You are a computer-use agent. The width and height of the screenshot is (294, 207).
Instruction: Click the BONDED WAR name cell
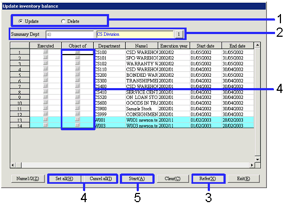[x=142, y=75]
